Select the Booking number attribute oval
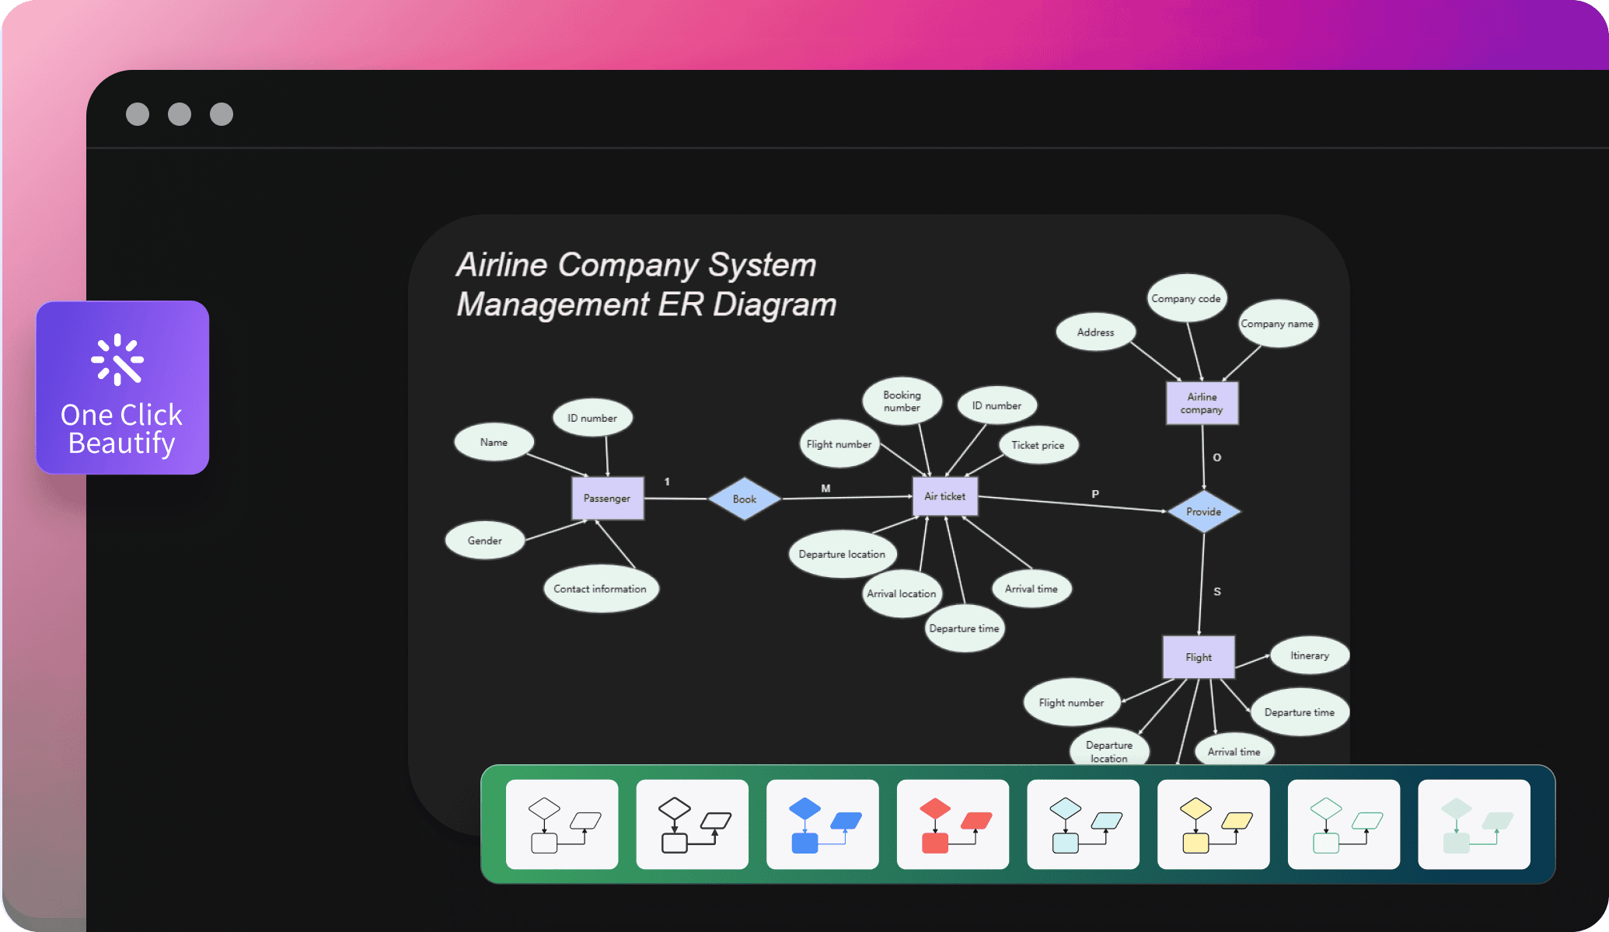The height and width of the screenshot is (932, 1609). point(902,401)
